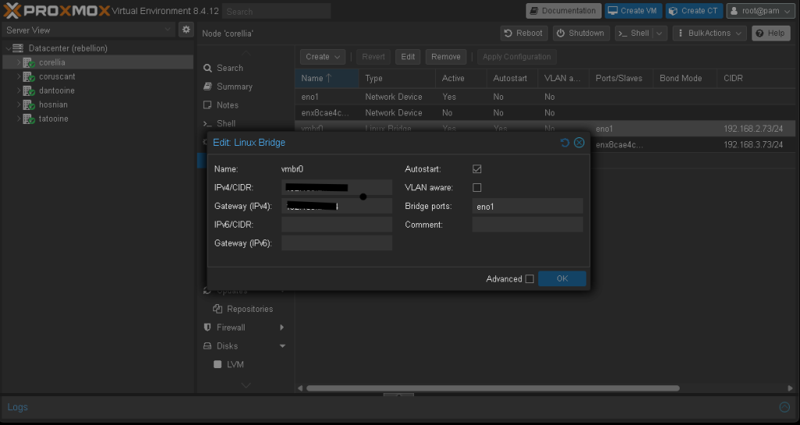Select the tatooine node icon
Screen dimensions: 800x425
[29, 119]
